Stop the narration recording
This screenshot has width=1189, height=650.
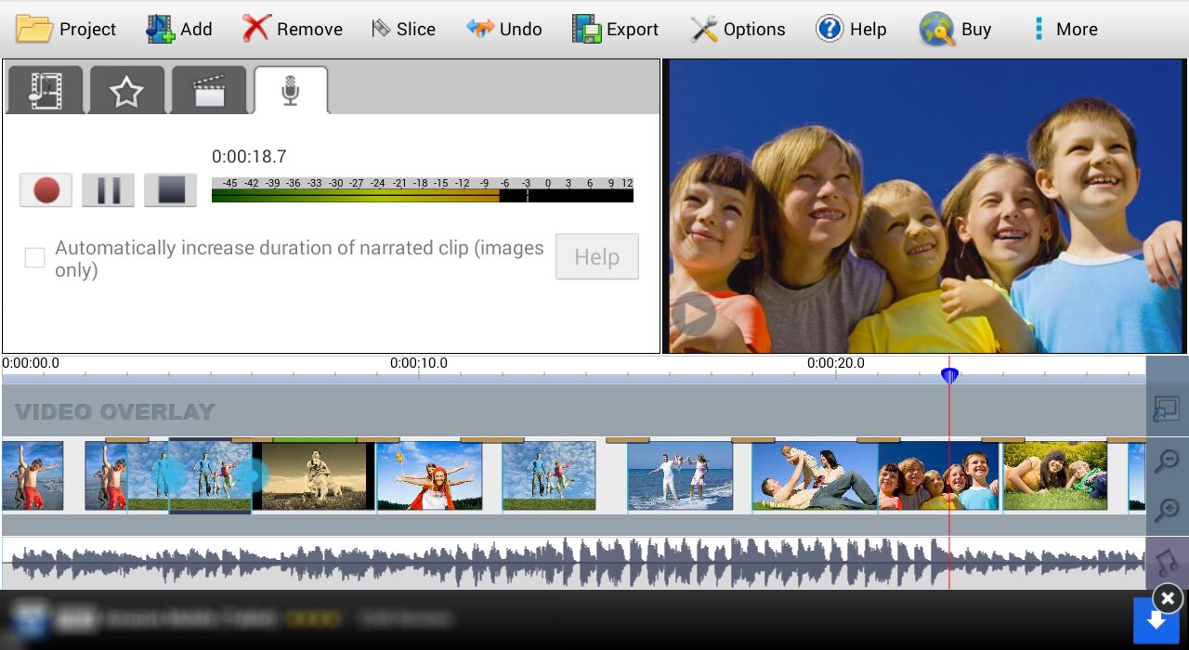click(171, 190)
